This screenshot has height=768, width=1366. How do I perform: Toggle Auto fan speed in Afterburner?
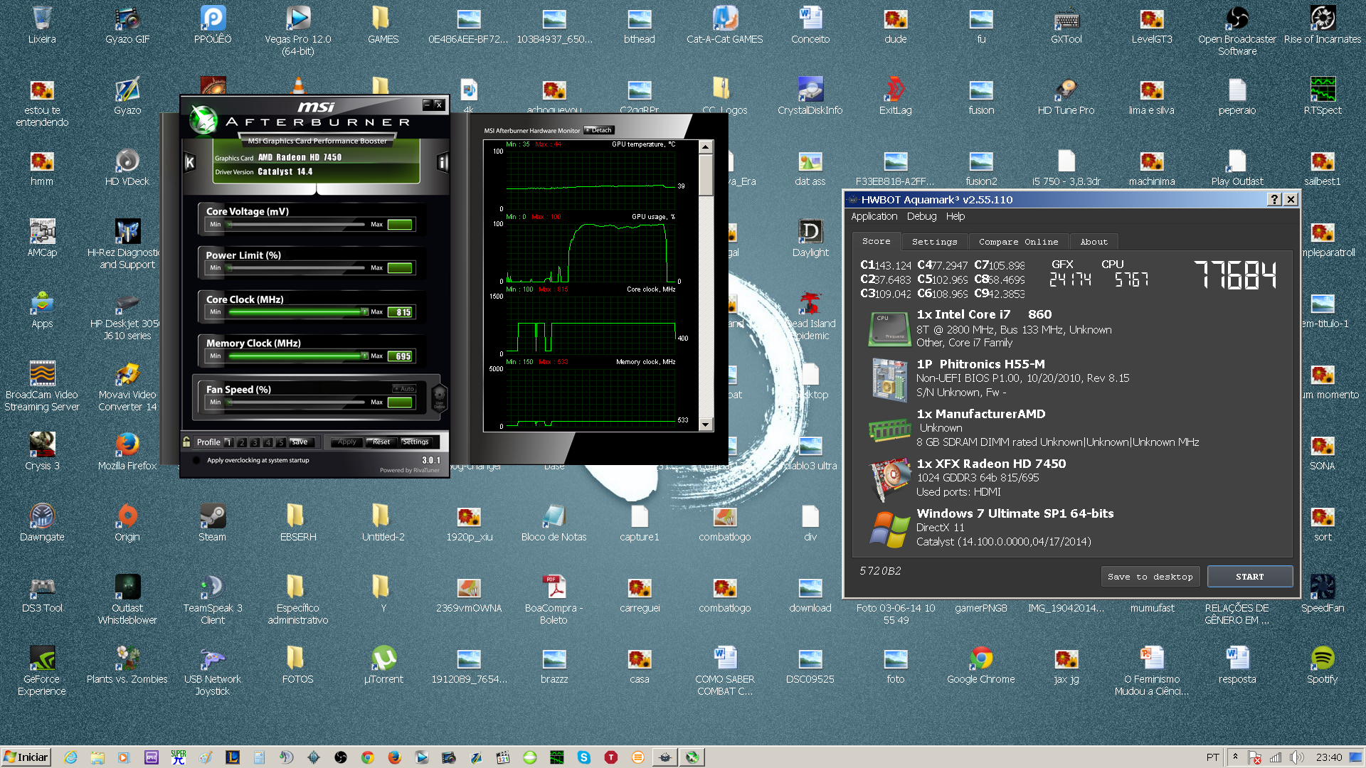click(x=404, y=389)
